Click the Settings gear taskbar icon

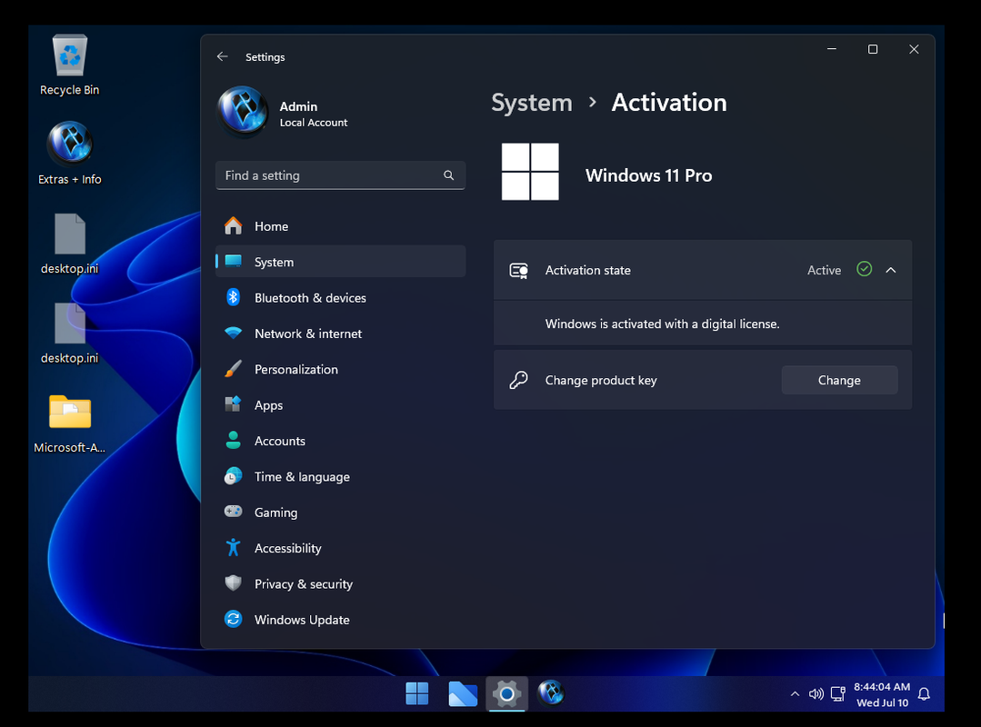506,693
